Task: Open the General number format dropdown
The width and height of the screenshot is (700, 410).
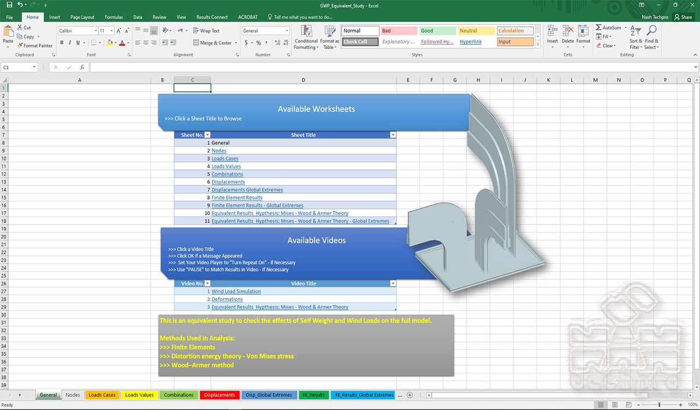Action: (287, 31)
